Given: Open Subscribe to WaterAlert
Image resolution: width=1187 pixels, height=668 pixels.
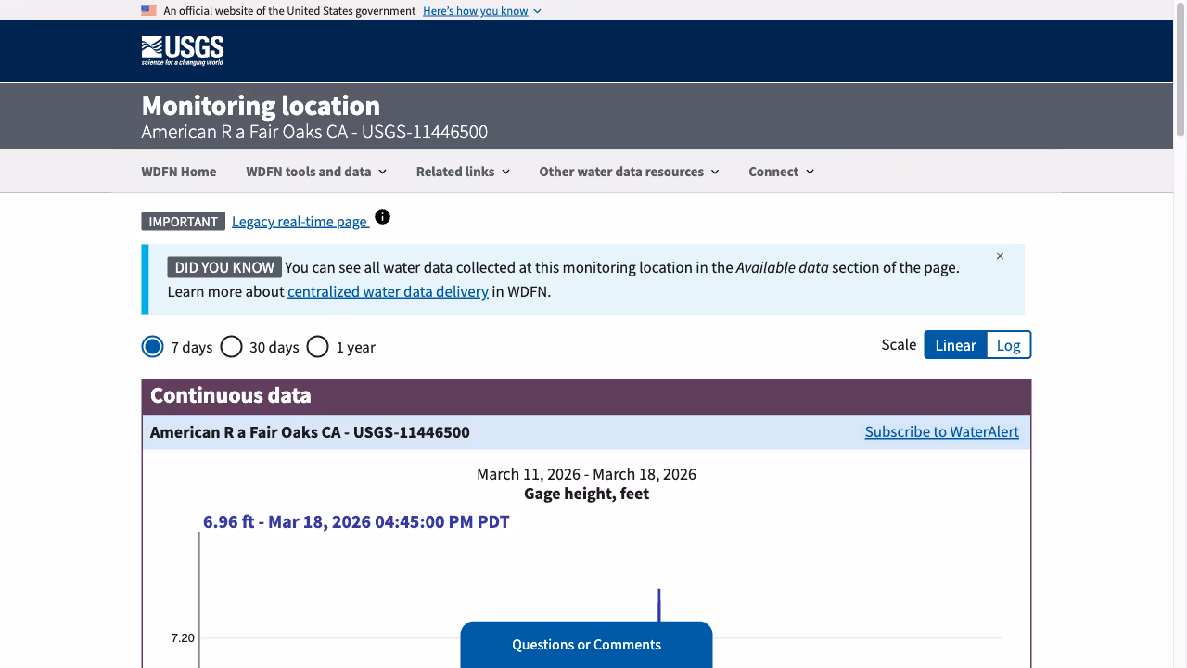Looking at the screenshot, I should [941, 431].
